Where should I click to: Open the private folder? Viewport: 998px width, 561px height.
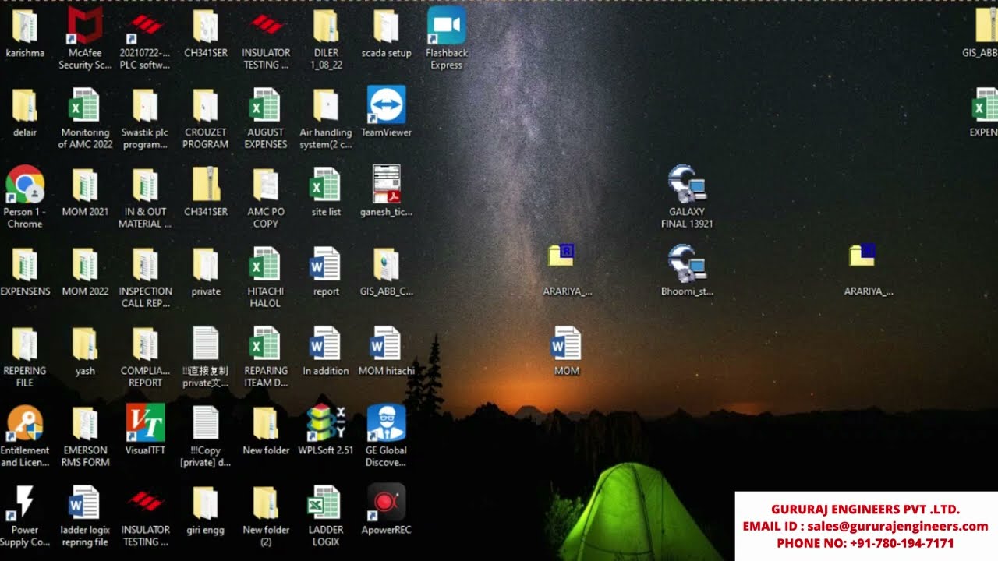[206, 271]
